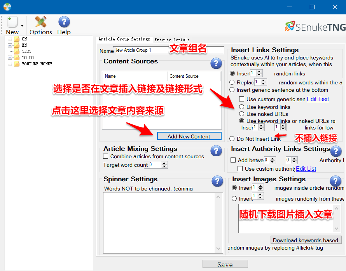Open the dropdown arrow beside New
This screenshot has width=346, height=271.
pyautogui.click(x=22, y=26)
